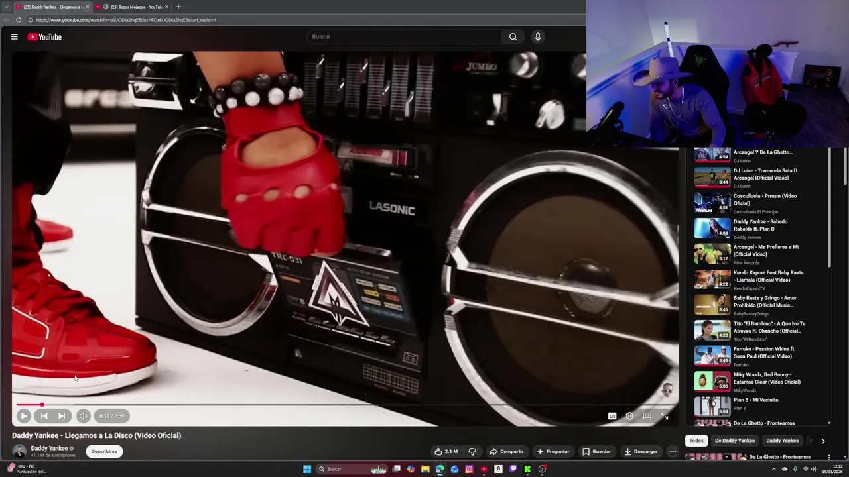The height and width of the screenshot is (477, 849).
Task: Open the taskbar clock and date
Action: point(831,469)
